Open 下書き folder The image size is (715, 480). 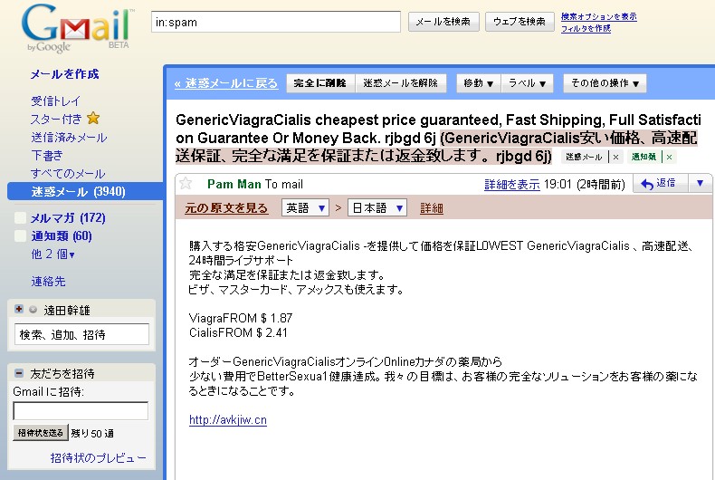pos(47,155)
